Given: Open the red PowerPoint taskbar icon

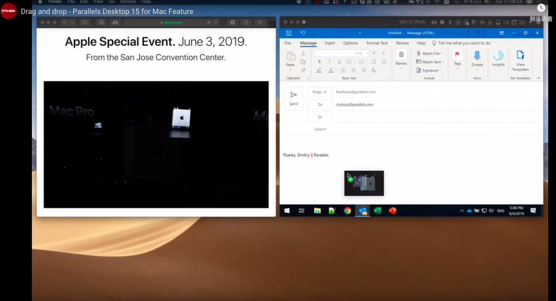Looking at the screenshot, I should coord(392,211).
